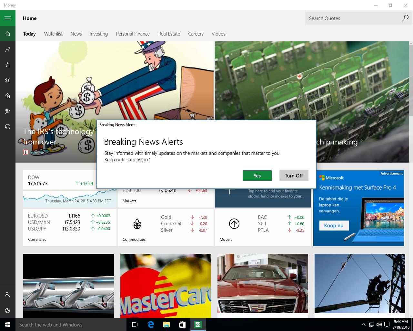Show hidden tray icons chevron
The height and width of the screenshot is (331, 413).
coord(364,325)
